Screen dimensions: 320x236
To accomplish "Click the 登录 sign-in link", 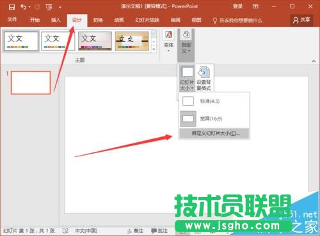I will pos(237,6).
